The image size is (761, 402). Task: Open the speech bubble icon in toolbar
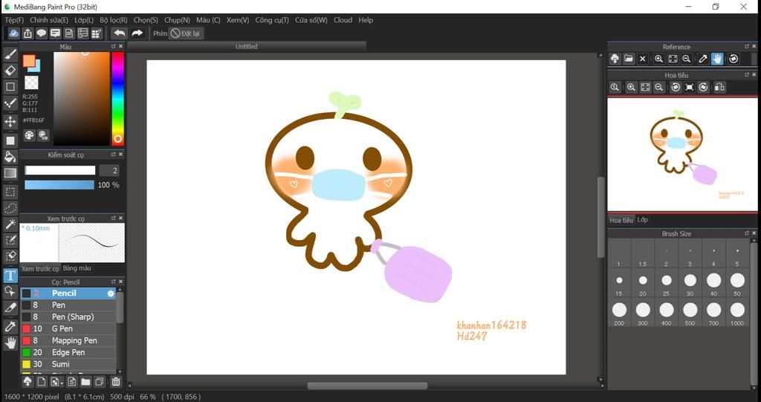pos(42,33)
